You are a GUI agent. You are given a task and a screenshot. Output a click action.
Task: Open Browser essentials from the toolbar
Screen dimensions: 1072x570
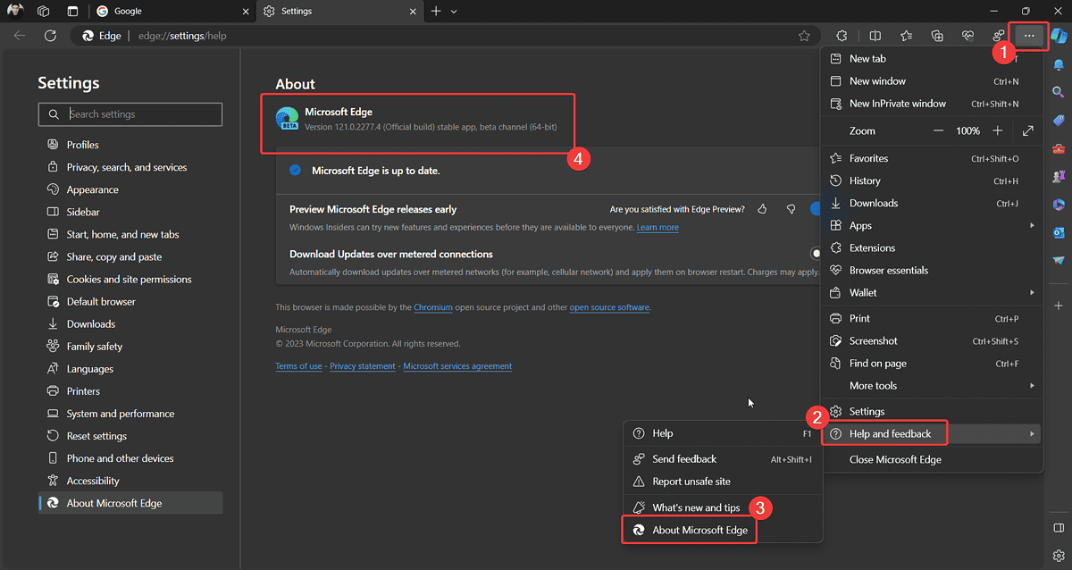pyautogui.click(x=967, y=36)
